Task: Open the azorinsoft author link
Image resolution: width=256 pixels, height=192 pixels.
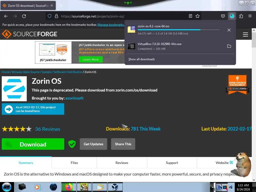Action: (74, 98)
